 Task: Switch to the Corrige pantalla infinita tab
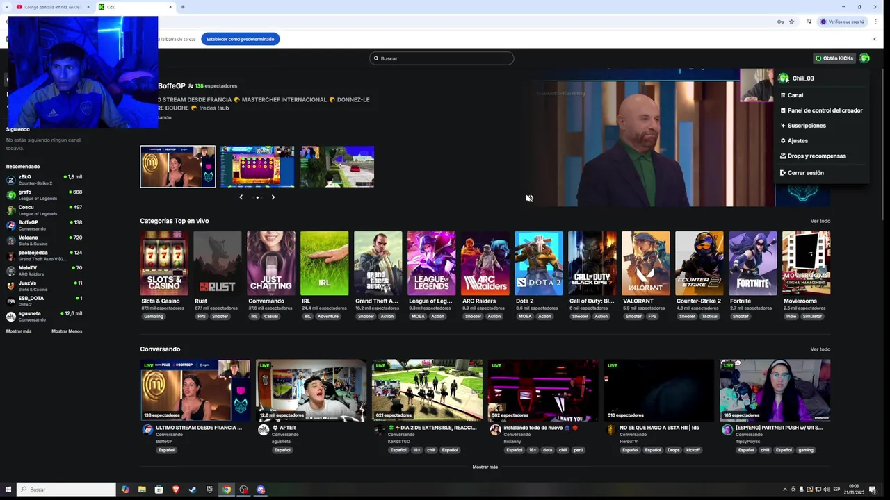point(54,7)
